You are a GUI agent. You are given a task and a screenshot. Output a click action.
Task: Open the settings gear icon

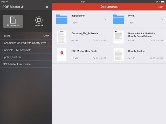[47, 7]
